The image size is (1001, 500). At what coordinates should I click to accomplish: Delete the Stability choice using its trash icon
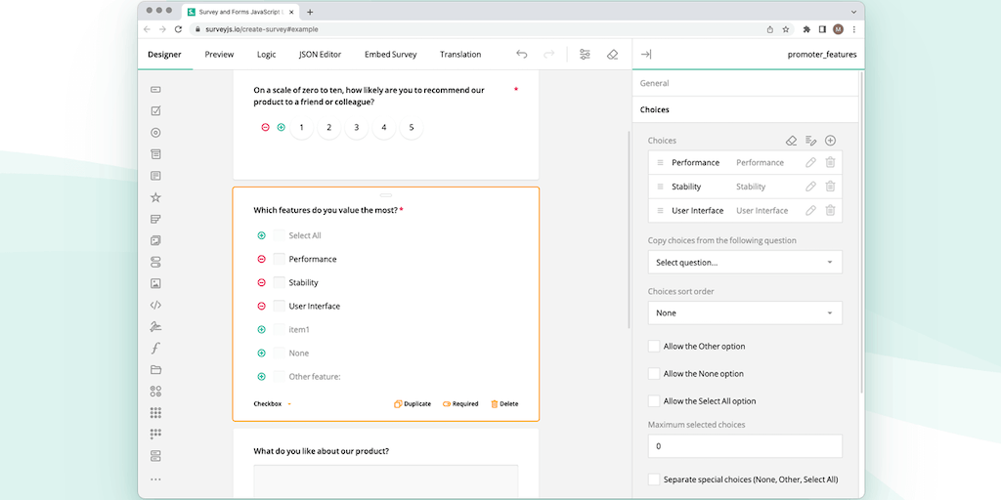[830, 187]
